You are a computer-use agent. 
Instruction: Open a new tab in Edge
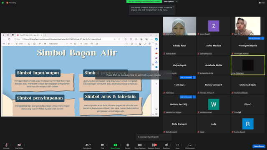(45, 35)
